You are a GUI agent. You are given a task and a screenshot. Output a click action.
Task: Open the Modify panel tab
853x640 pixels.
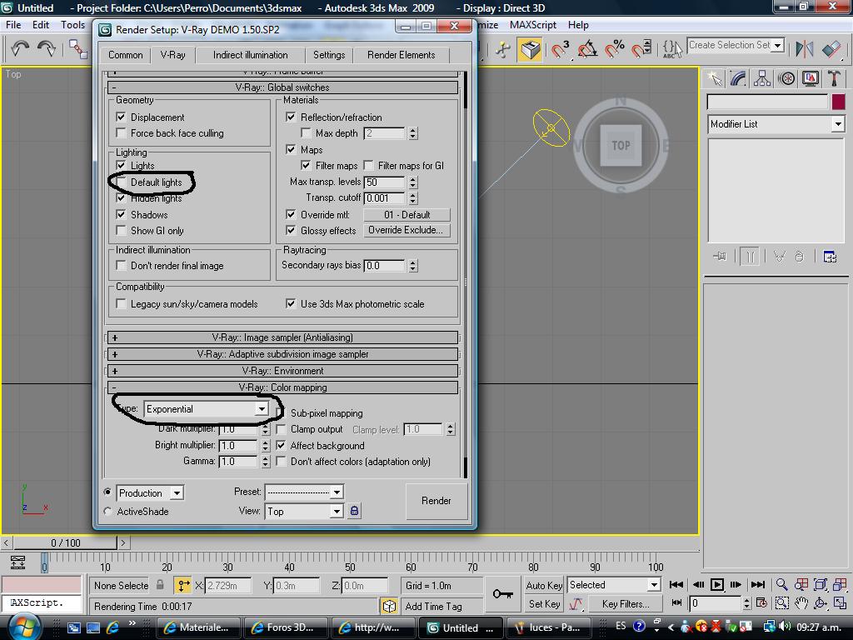[738, 79]
